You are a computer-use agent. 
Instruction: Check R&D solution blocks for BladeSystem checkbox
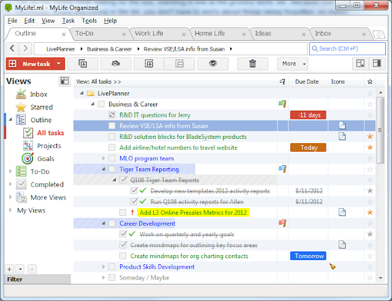click(111, 136)
